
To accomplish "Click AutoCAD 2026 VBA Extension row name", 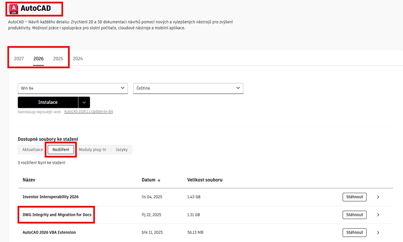I will (49, 232).
